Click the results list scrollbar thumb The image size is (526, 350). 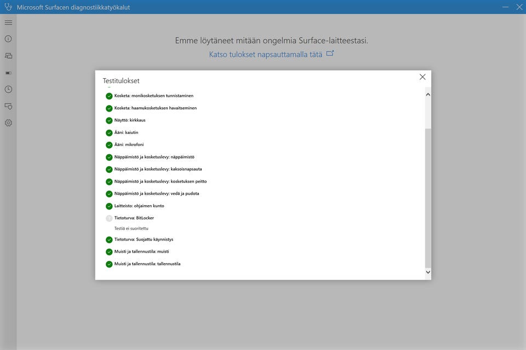point(428,197)
